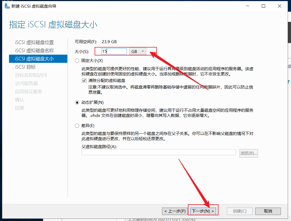Go to the iSCSI 目标 step

pos(25,67)
